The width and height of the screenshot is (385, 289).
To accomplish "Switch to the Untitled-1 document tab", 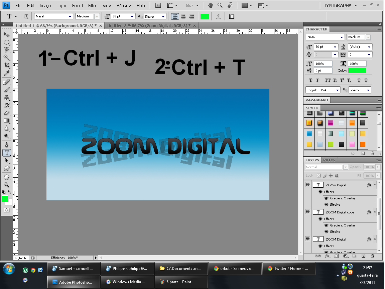I will point(56,25).
